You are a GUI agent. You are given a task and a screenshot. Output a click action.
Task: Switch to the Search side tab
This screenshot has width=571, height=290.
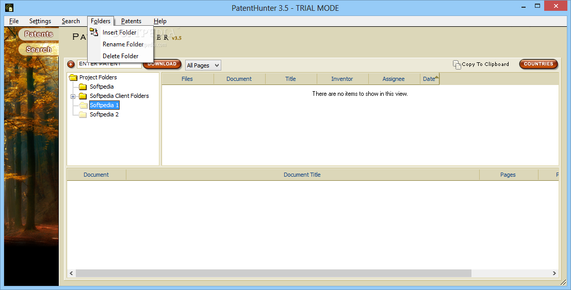(39, 49)
